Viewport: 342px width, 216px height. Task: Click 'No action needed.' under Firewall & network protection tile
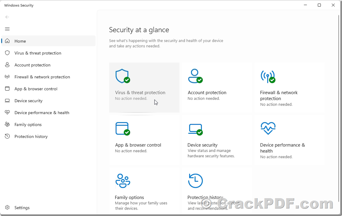tap(276, 104)
